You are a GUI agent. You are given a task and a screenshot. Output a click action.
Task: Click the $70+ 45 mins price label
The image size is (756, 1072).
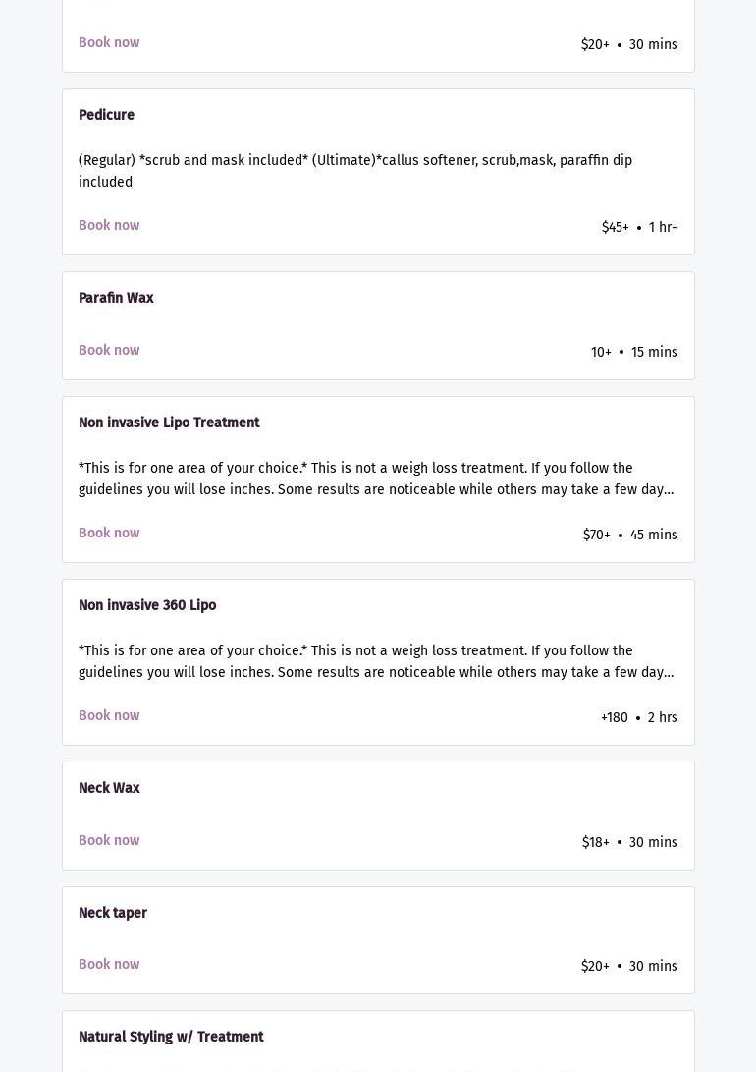pos(629,535)
